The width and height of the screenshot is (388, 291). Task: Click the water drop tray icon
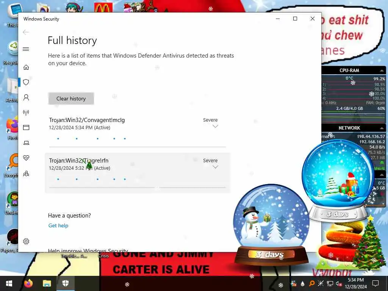tap(302, 283)
